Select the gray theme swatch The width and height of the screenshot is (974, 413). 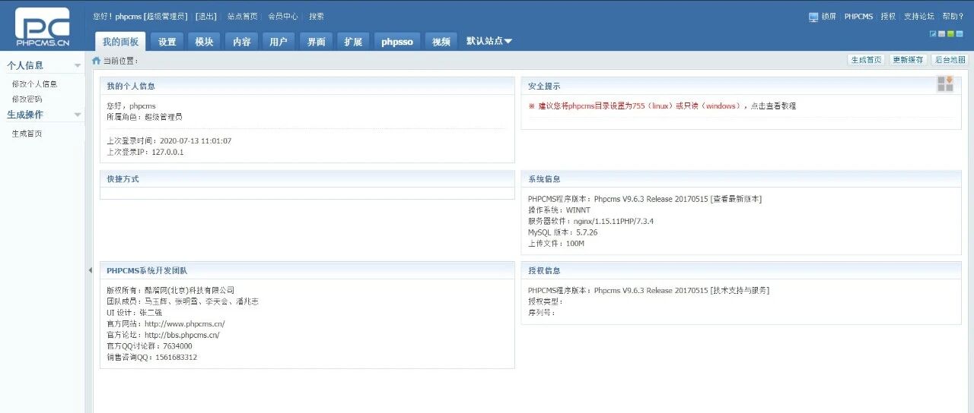click(942, 33)
